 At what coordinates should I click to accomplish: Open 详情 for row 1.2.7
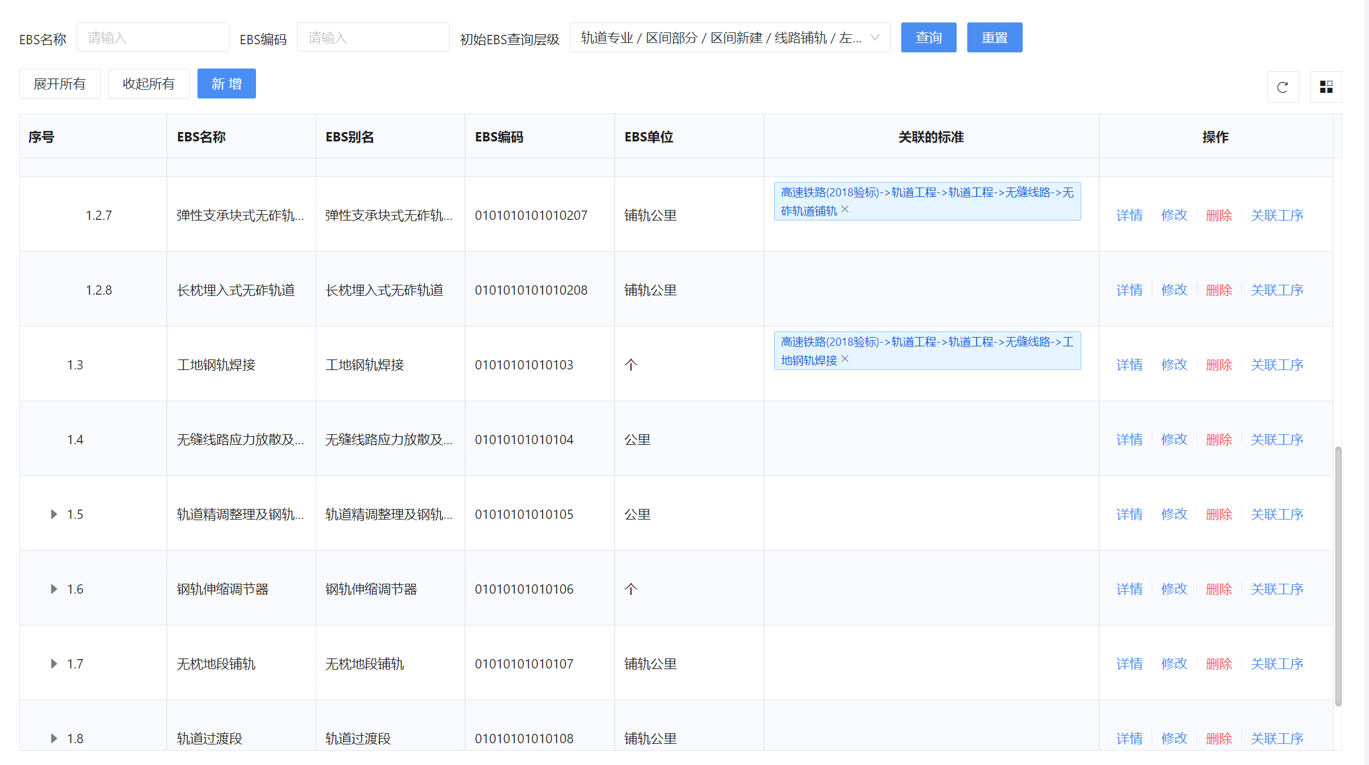[x=1129, y=216]
